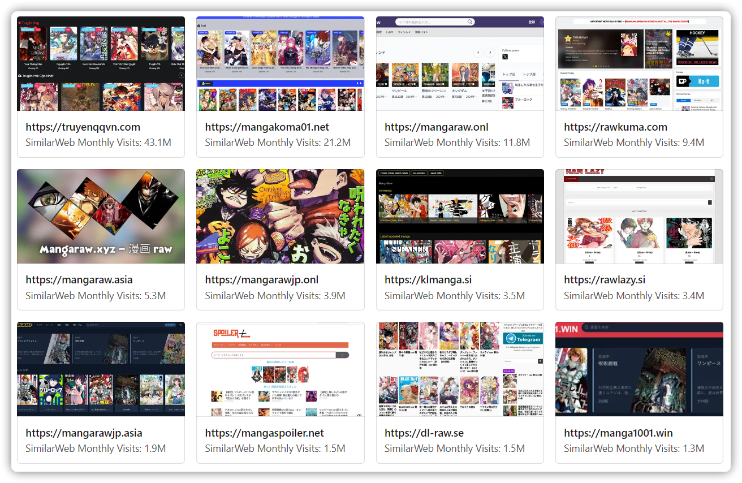Viewport: 742px width, 483px height.
Task: Open the manga1001.win site thumbnail
Action: (639, 369)
